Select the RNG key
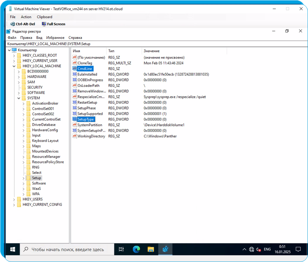 36,167
